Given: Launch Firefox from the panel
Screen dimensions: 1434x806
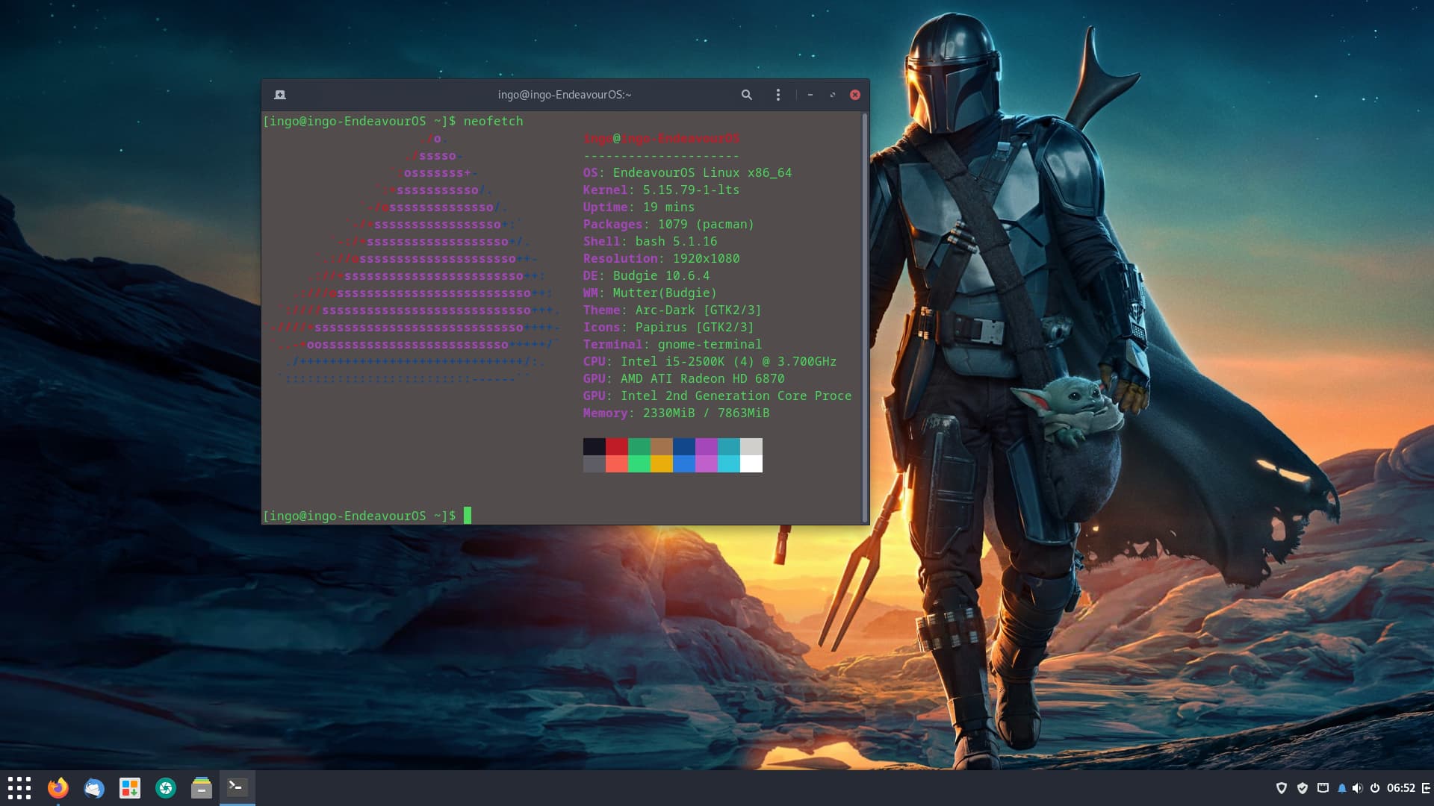Looking at the screenshot, I should (58, 788).
